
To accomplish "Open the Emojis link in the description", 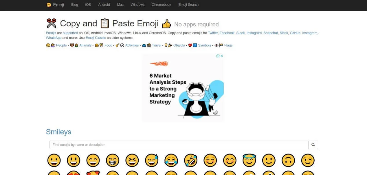I will pyautogui.click(x=51, y=33).
